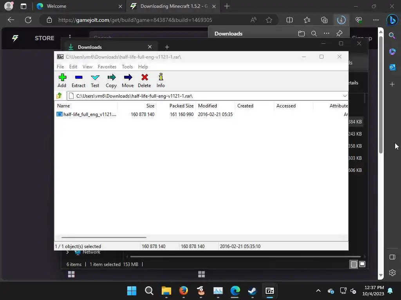This screenshot has width=401, height=300.
Task: Click the Delete red X tool
Action: tap(144, 80)
